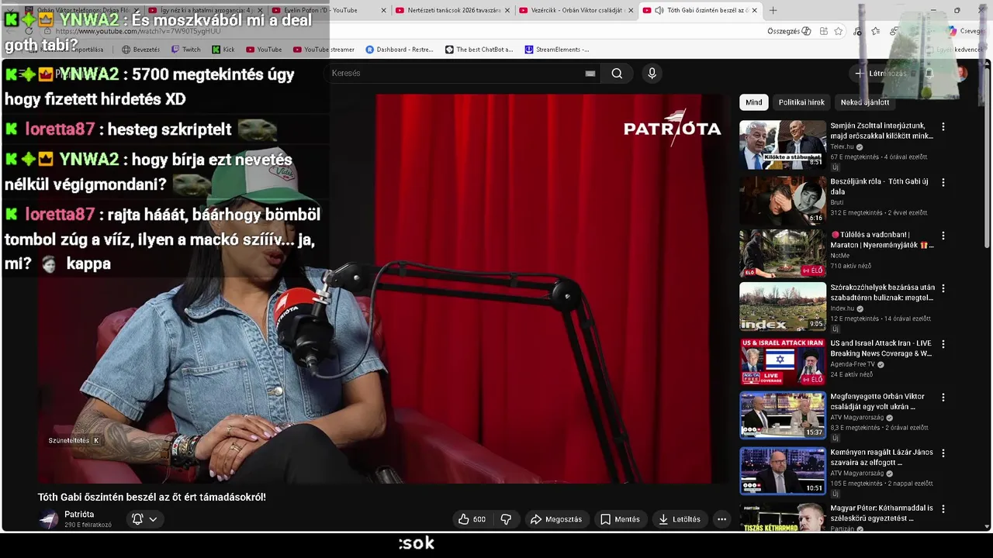This screenshot has width=993, height=558.
Task: Open Kick bookmark in favorites bar
Action: 223,50
